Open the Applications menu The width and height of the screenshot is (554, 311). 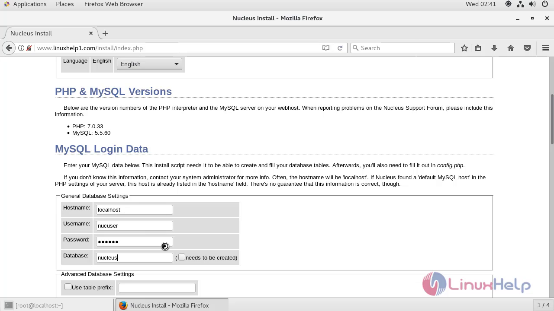[x=30, y=4]
